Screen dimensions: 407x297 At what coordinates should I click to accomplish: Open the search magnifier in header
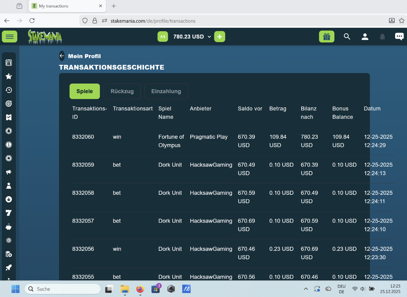click(x=347, y=37)
